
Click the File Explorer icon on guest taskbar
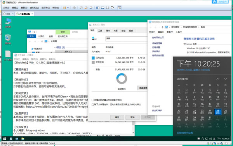23,139
